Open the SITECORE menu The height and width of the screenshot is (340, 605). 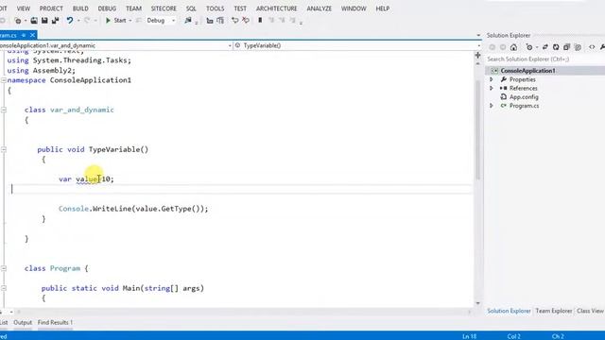(164, 8)
